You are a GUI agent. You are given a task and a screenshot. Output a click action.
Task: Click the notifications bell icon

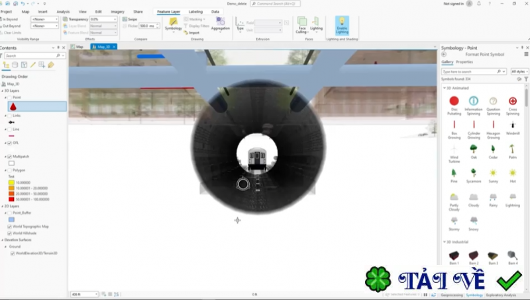pyautogui.click(x=479, y=4)
